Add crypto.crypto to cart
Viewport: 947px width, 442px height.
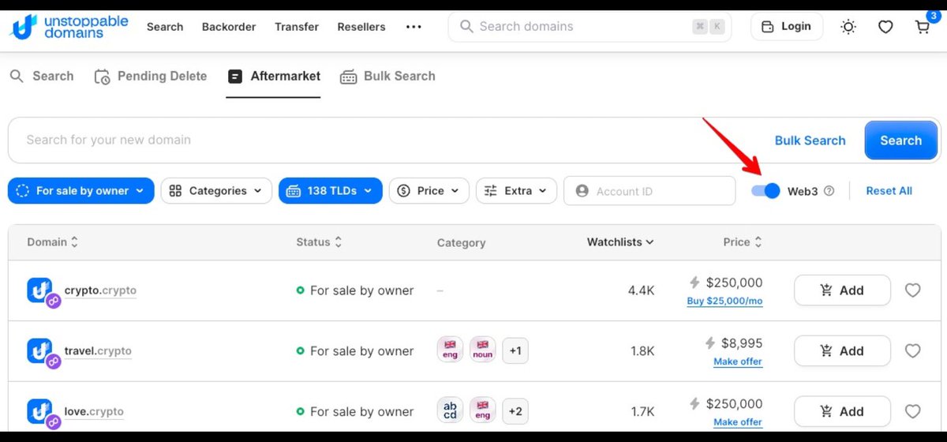click(x=842, y=290)
